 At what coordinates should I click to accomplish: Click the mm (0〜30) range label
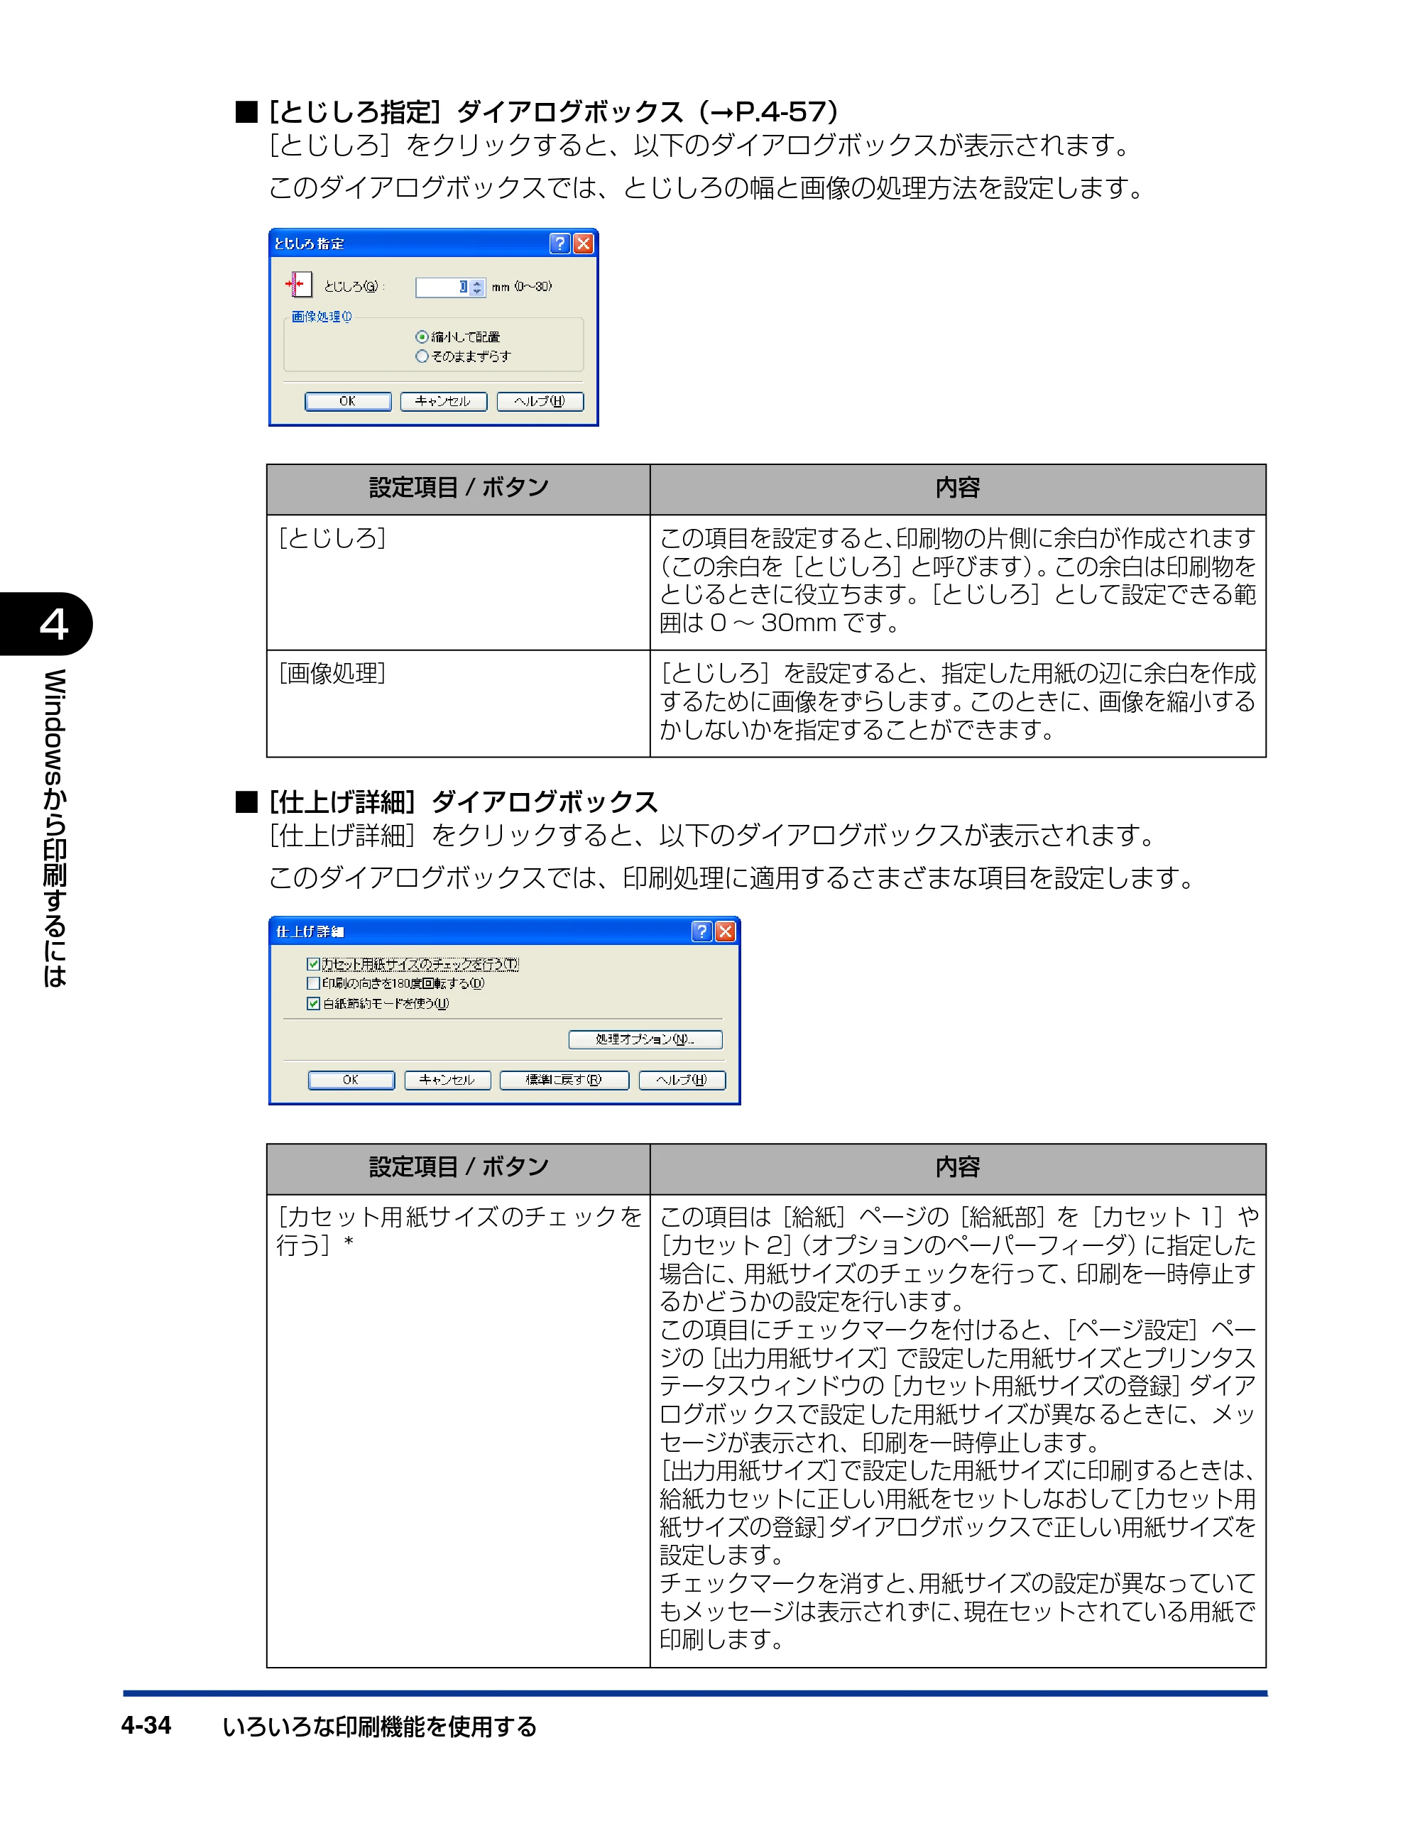coord(522,287)
